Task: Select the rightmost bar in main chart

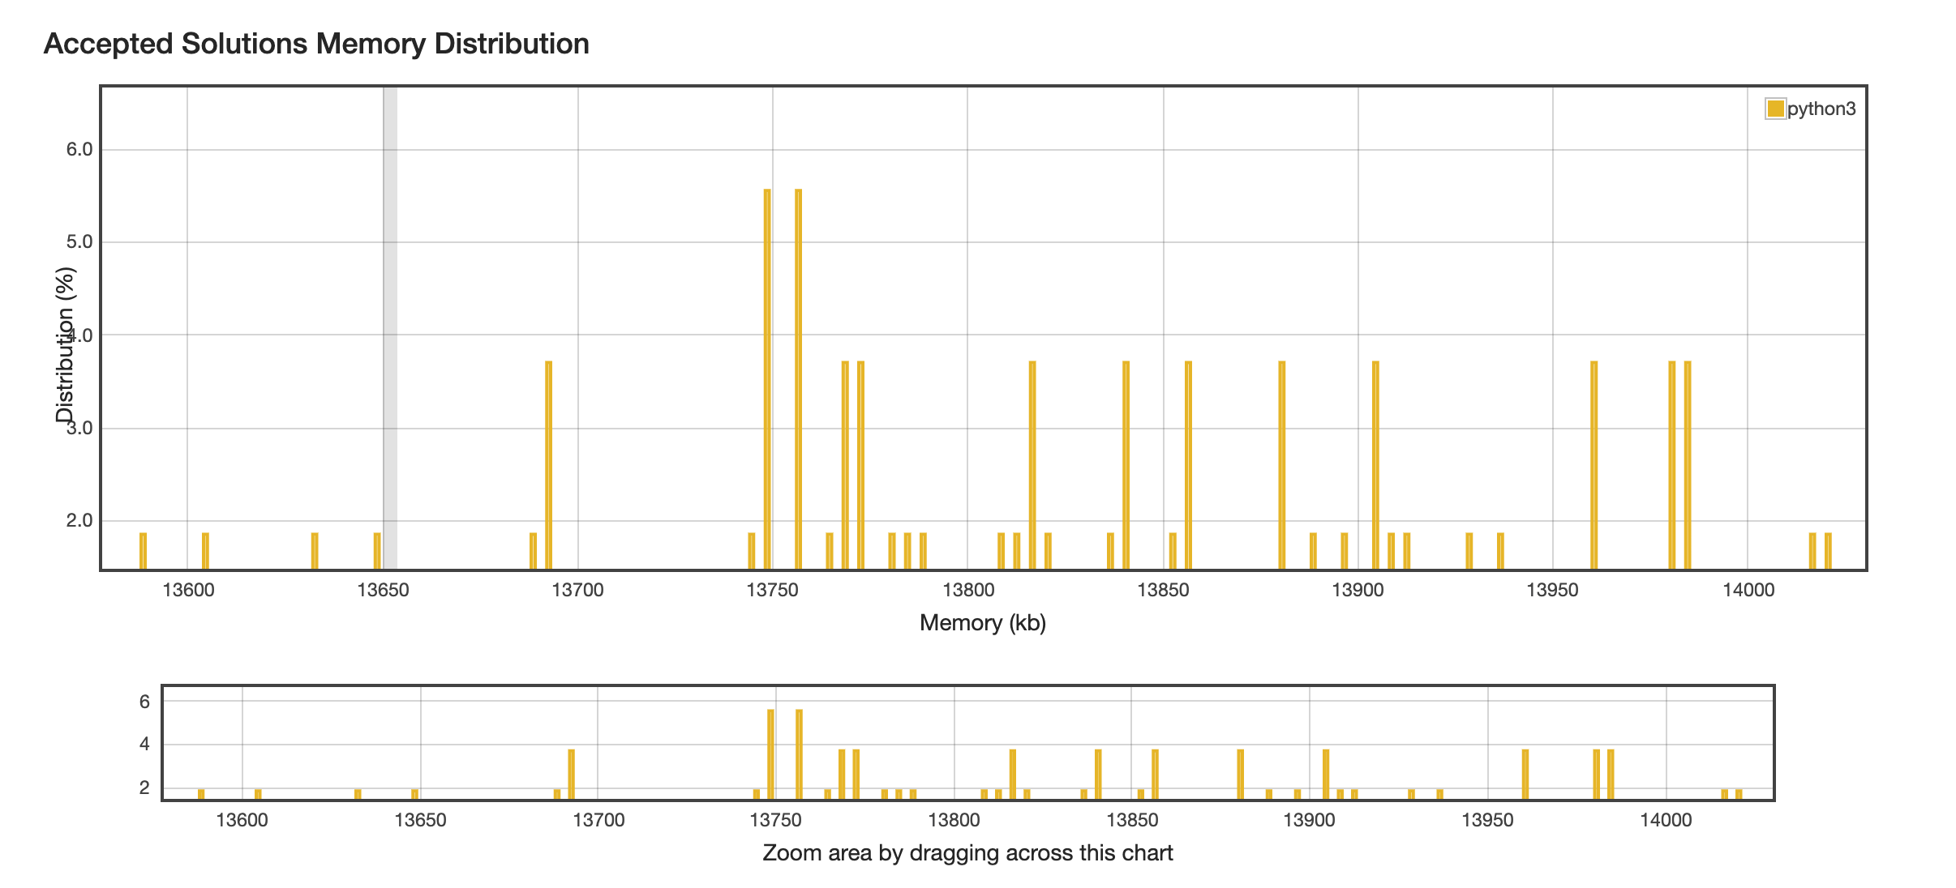Action: click(1828, 551)
